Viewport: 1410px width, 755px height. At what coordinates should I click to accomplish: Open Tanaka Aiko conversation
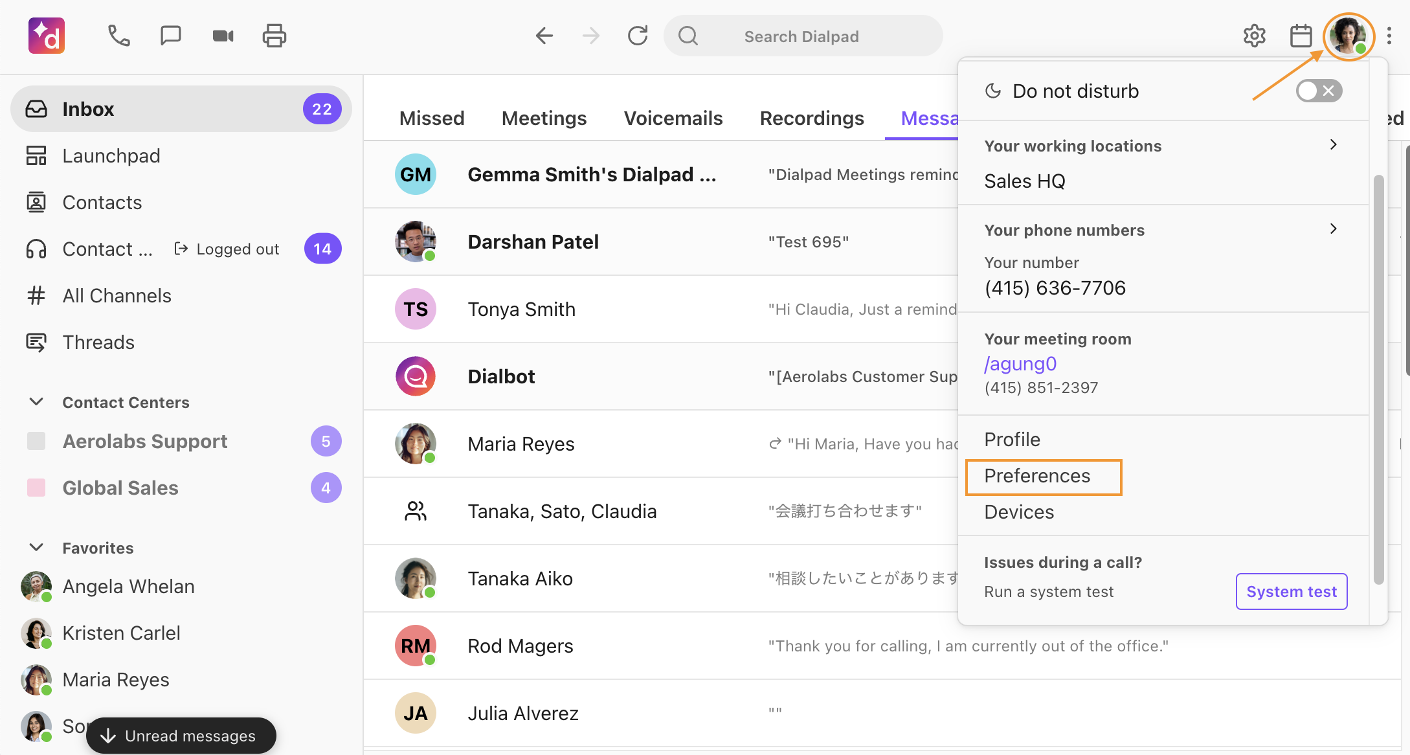(x=661, y=578)
